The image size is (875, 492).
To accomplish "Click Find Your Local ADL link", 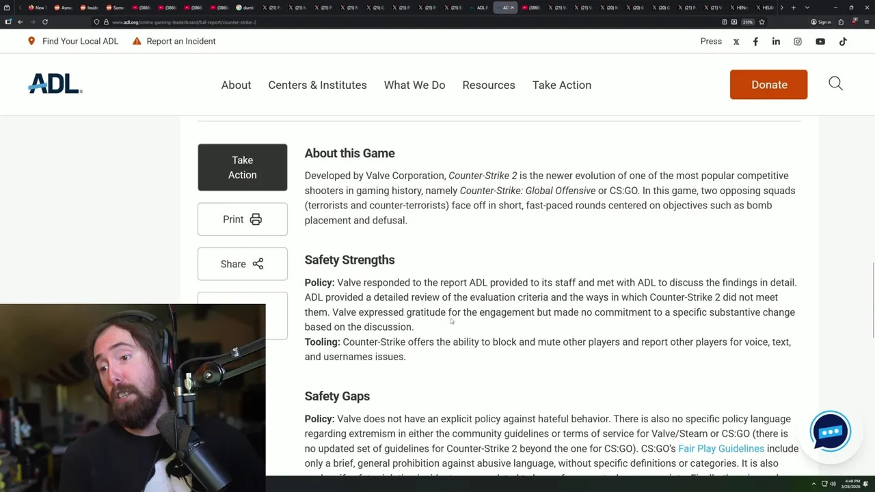I will 73,41.
